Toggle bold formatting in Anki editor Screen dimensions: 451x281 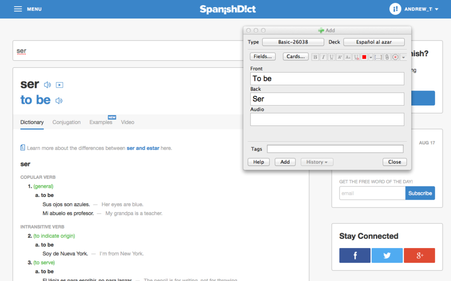coord(315,57)
